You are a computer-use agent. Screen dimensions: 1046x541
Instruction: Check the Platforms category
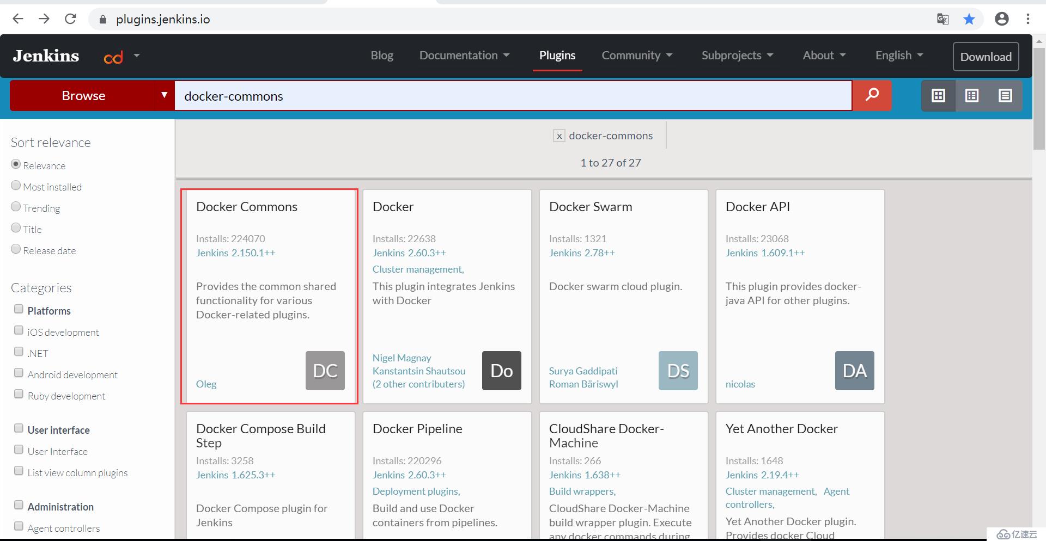point(19,309)
